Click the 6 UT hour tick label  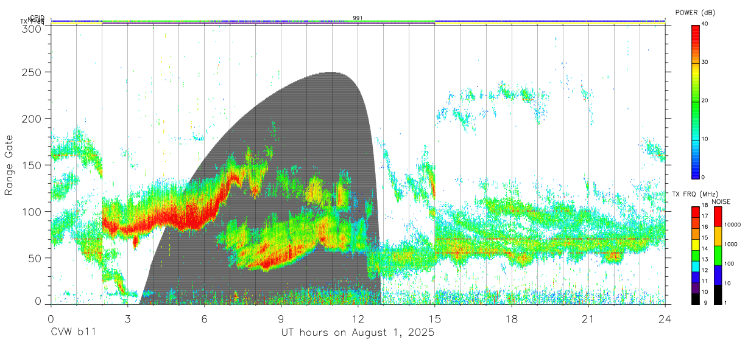(205, 319)
